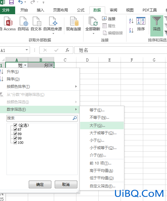Choose 介于 between filter option
Image resolution: width=167 pixels, height=201 pixels.
point(102,155)
